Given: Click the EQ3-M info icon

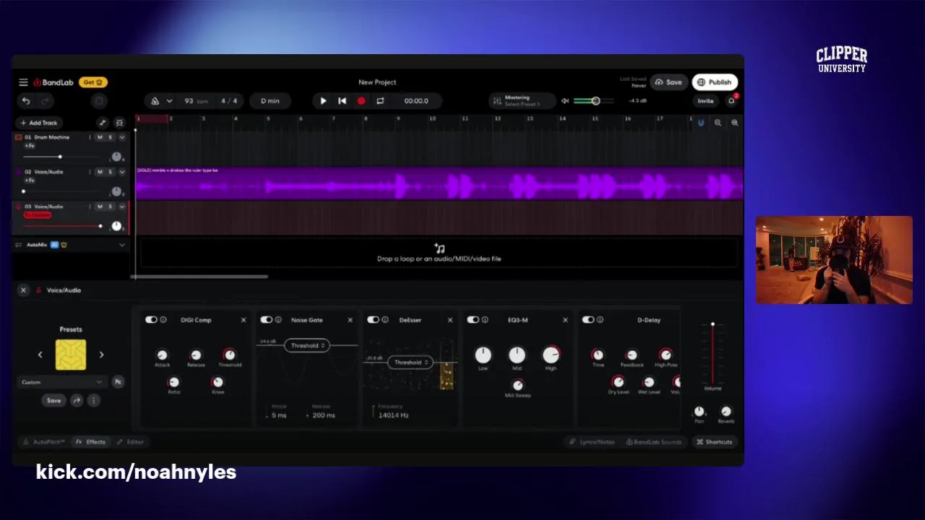Looking at the screenshot, I should [485, 320].
